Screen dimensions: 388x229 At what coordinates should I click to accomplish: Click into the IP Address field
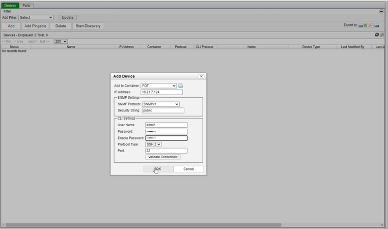point(161,92)
